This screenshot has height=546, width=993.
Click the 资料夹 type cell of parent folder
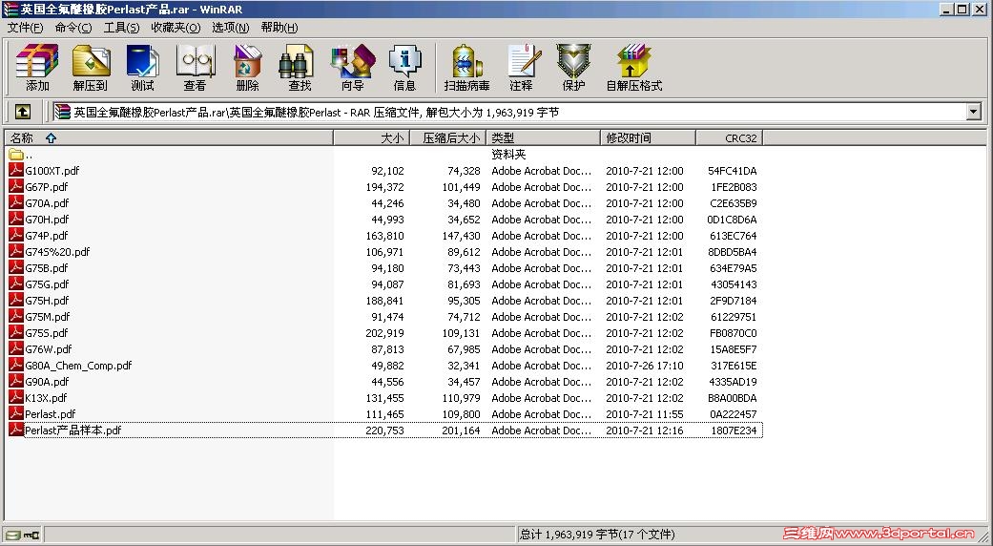click(x=508, y=154)
